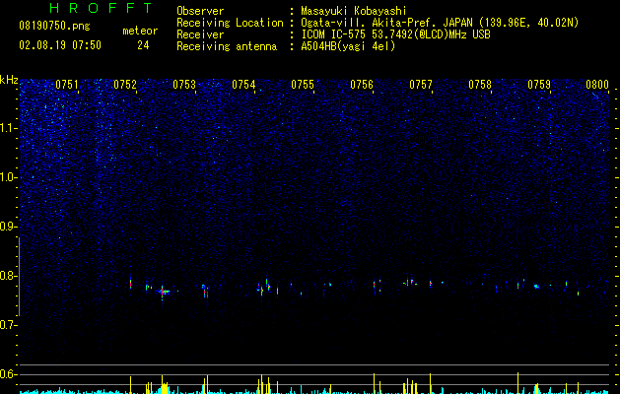620x394 pixels.
Task: Click the date stamp 02.08.19 07:50
Action: click(x=60, y=45)
